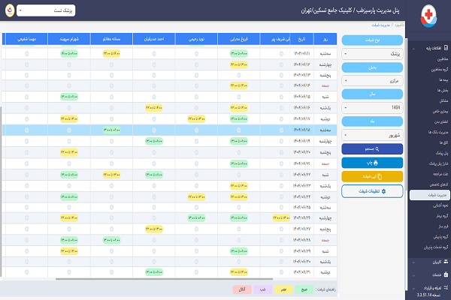Add shift for مهسا شفیعی on جمعه ۱۴۰۴/۰۶/۱۴
Image resolution: width=451 pixels, height=300 pixels.
tap(27, 85)
